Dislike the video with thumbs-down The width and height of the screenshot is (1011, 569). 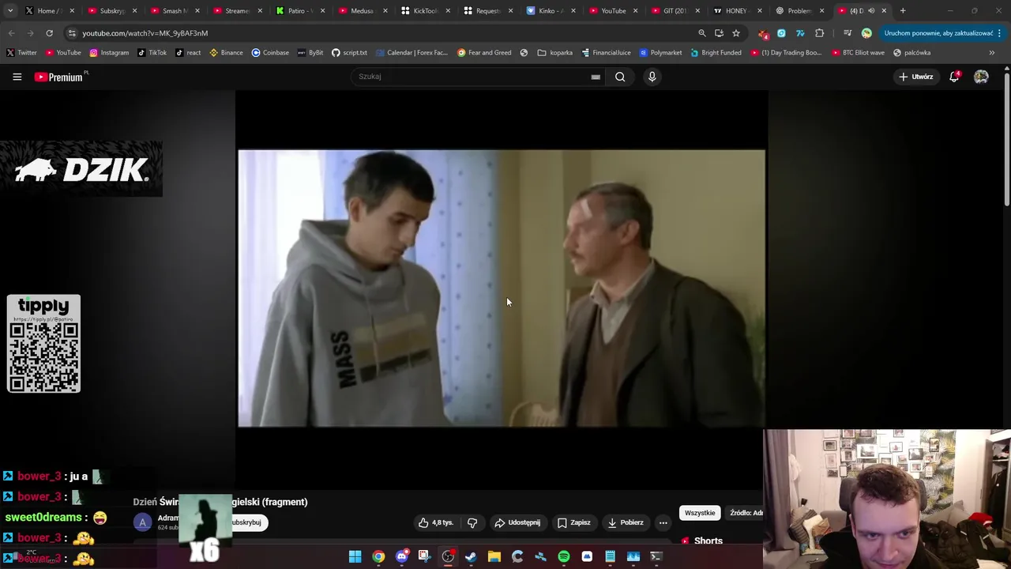click(472, 522)
